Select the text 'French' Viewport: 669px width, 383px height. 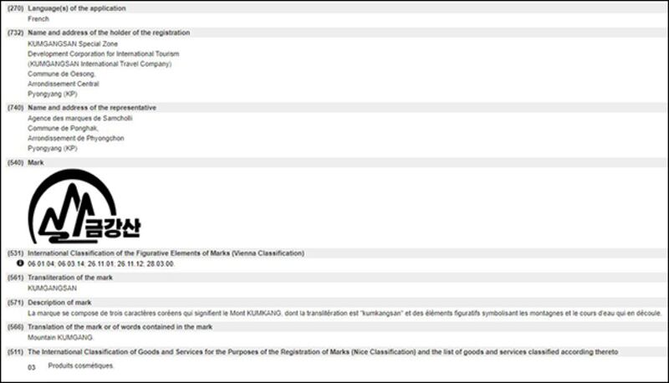(x=38, y=18)
